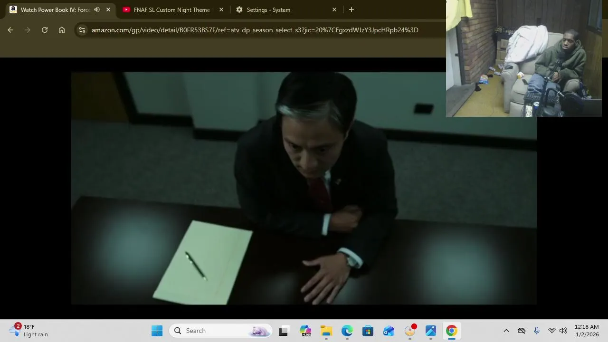Open the Windows Start menu
This screenshot has height=342, width=608.
[x=157, y=331]
